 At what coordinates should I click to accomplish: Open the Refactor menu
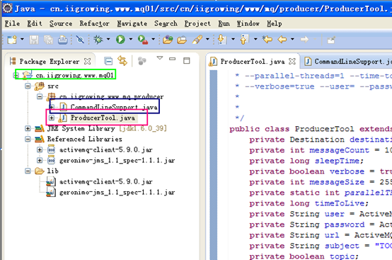point(95,23)
